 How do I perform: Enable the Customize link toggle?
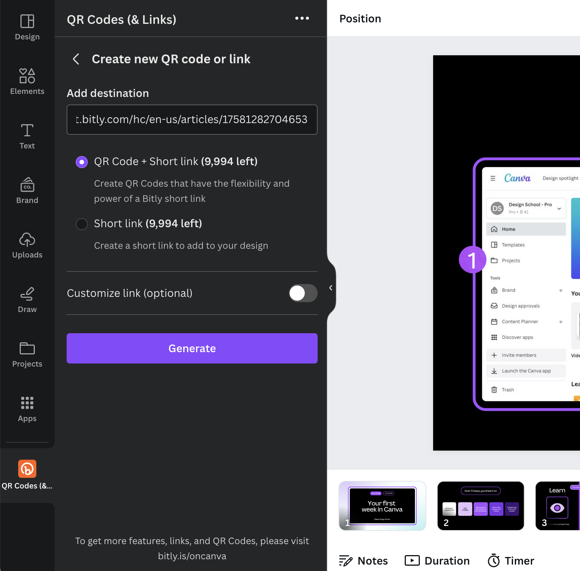point(303,293)
